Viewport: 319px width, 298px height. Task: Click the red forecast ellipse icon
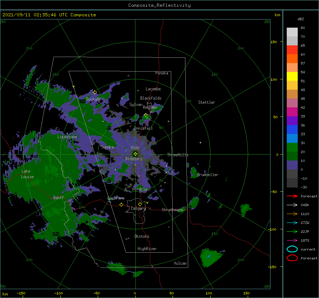pyautogui.click(x=292, y=258)
